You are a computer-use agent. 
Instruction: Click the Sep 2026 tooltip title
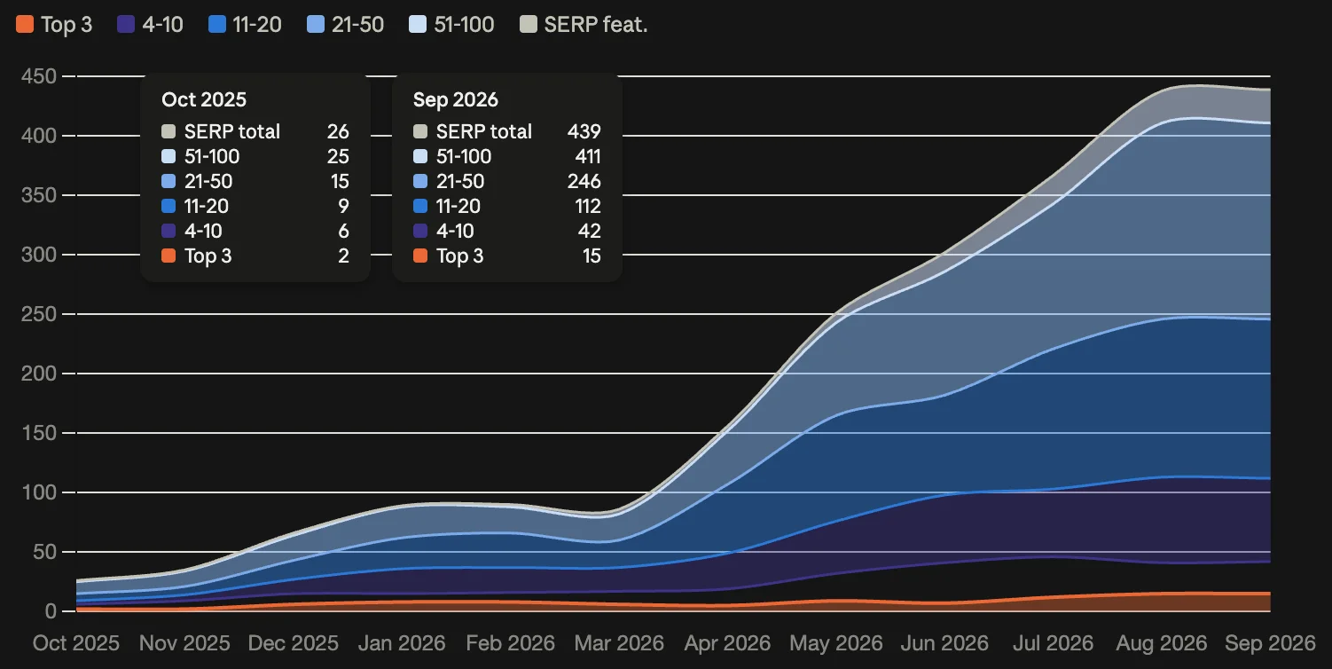[456, 99]
